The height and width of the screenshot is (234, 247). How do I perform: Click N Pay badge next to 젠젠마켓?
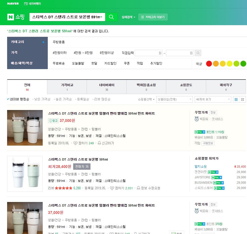pyautogui.click(x=213, y=172)
